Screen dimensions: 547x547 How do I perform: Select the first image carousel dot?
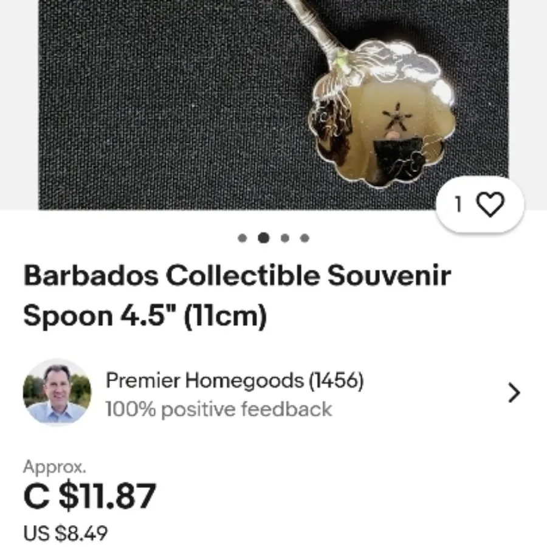coord(242,238)
